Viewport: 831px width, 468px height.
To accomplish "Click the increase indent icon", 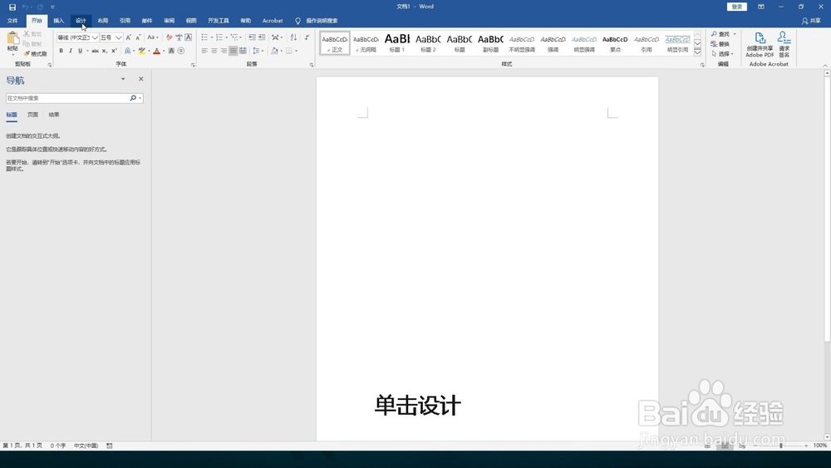I will coord(262,37).
